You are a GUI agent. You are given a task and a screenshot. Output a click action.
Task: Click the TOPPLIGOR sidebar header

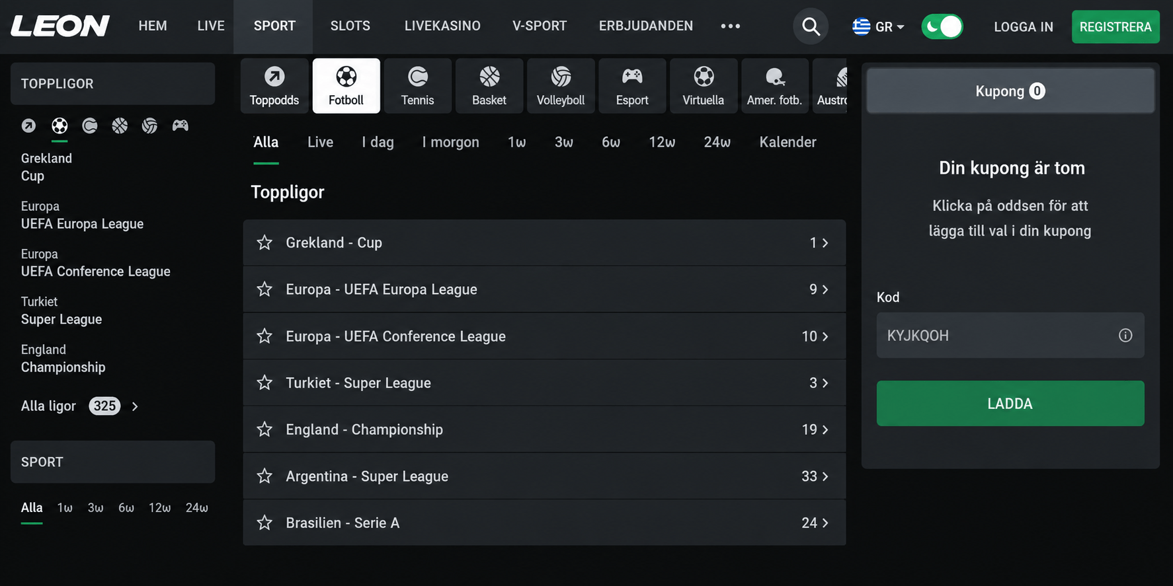click(112, 84)
